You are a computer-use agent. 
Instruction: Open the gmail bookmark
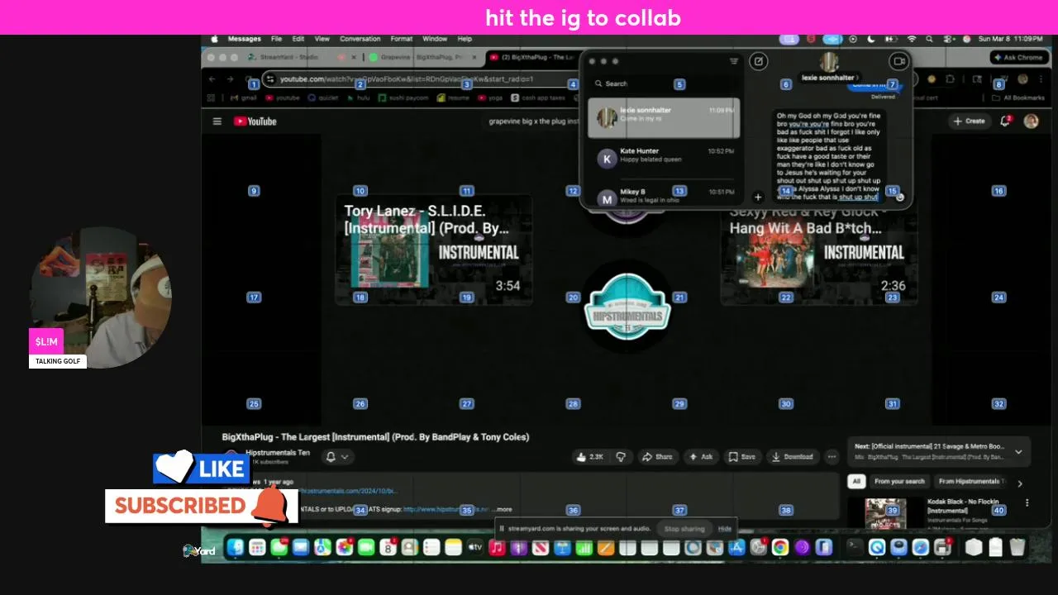point(243,98)
